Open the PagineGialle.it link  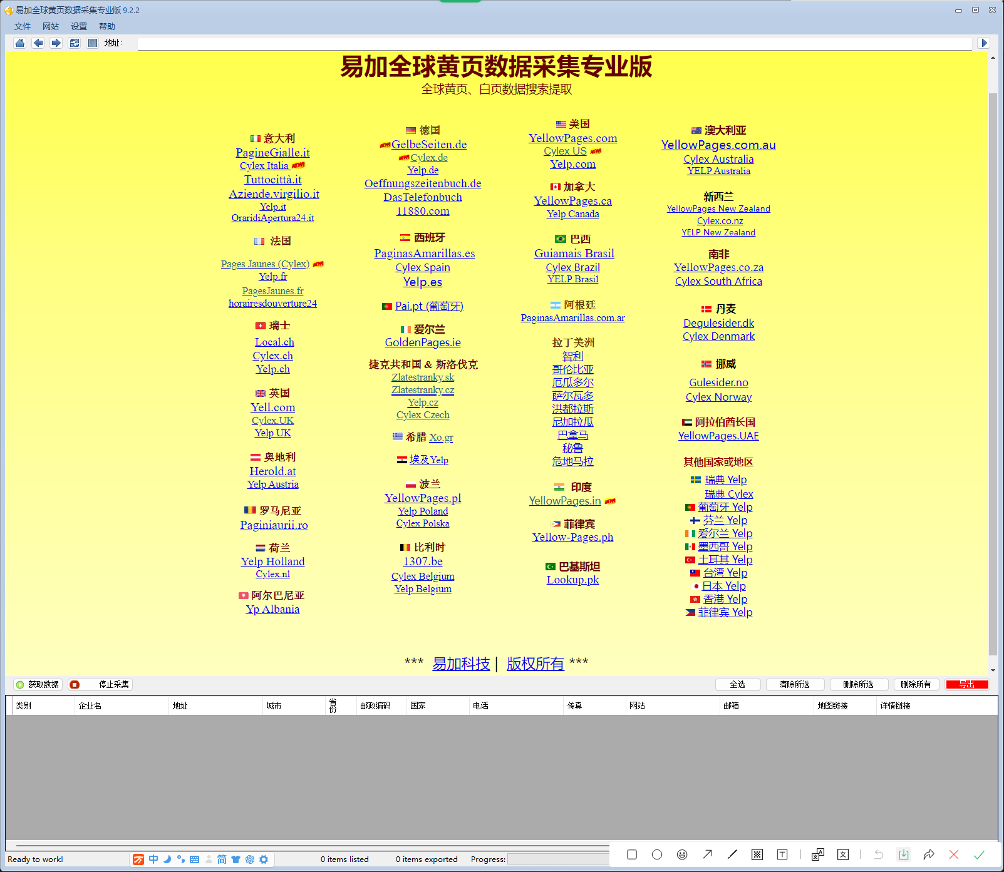[272, 152]
